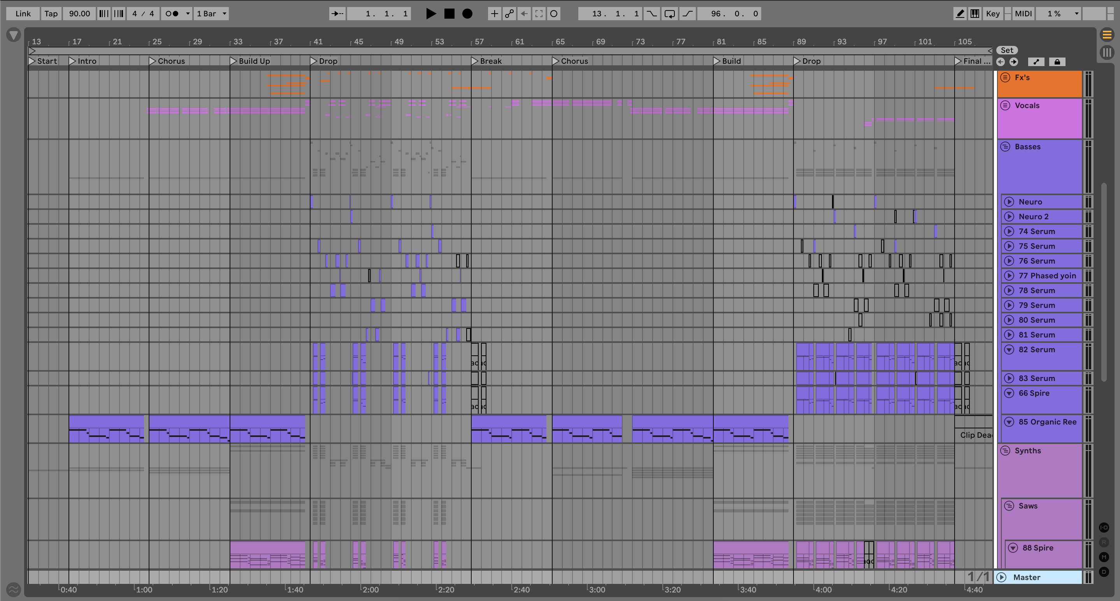Collapse the 82 Serum track
Image resolution: width=1120 pixels, height=601 pixels.
click(x=1009, y=349)
